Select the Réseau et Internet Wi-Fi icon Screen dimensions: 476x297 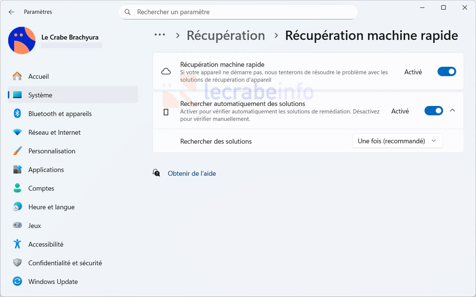tap(17, 132)
